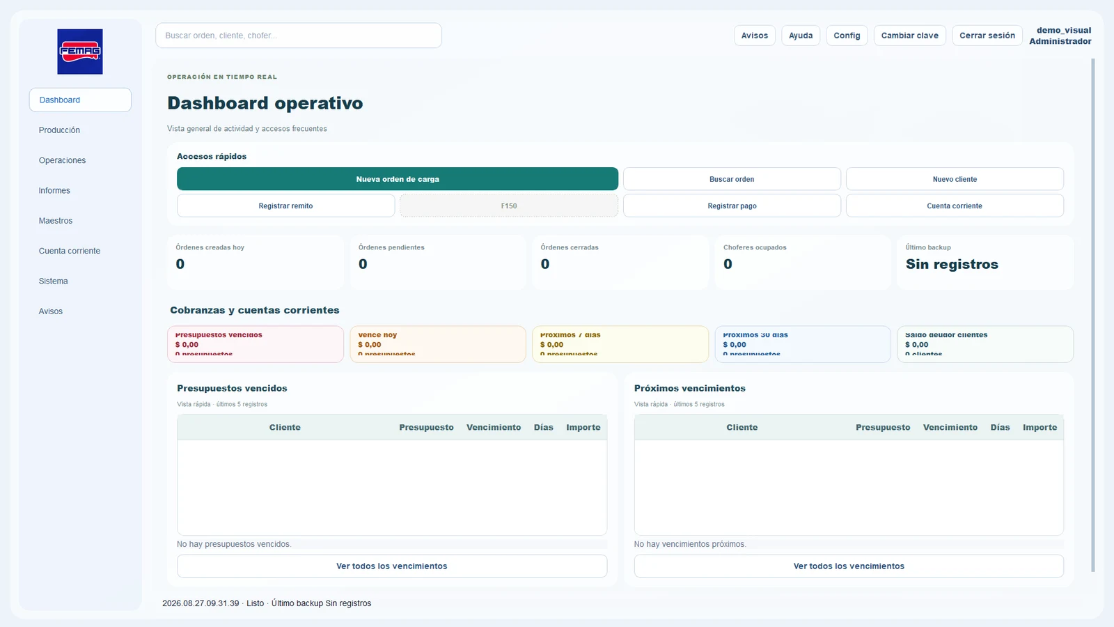Click the F150 quick access button
Image resolution: width=1114 pixels, height=627 pixels.
(x=509, y=206)
